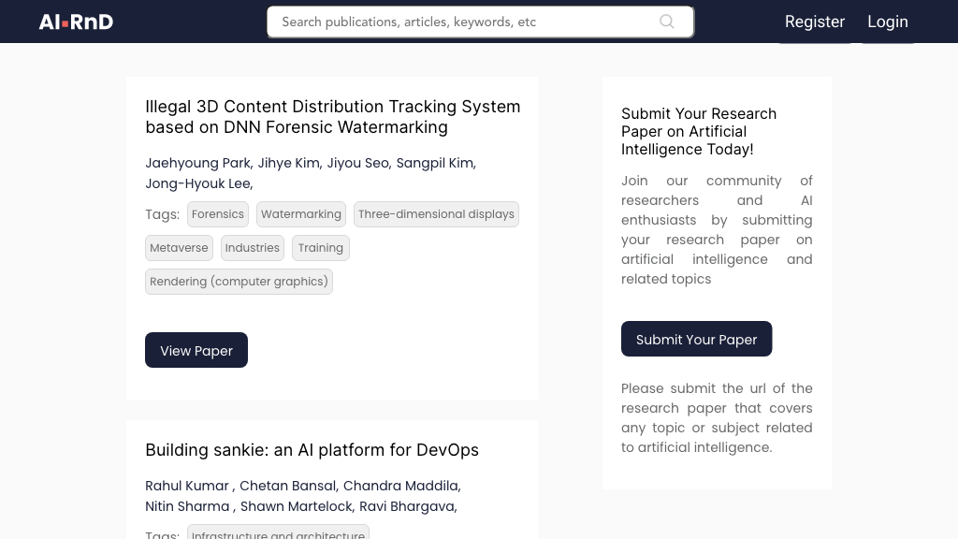The height and width of the screenshot is (539, 958).
Task: Select Rendering (computer graphics) tag
Action: point(239,282)
